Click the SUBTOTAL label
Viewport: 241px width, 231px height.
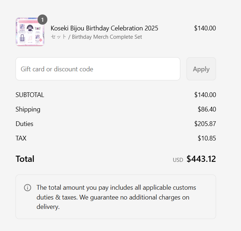point(30,95)
